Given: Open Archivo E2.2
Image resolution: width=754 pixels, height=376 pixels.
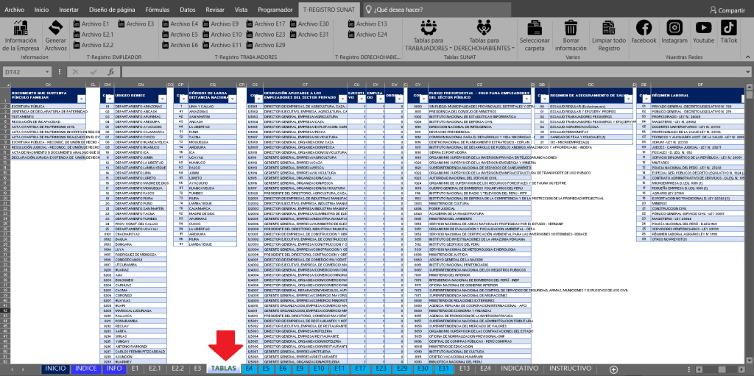Looking at the screenshot, I should pyautogui.click(x=94, y=45).
